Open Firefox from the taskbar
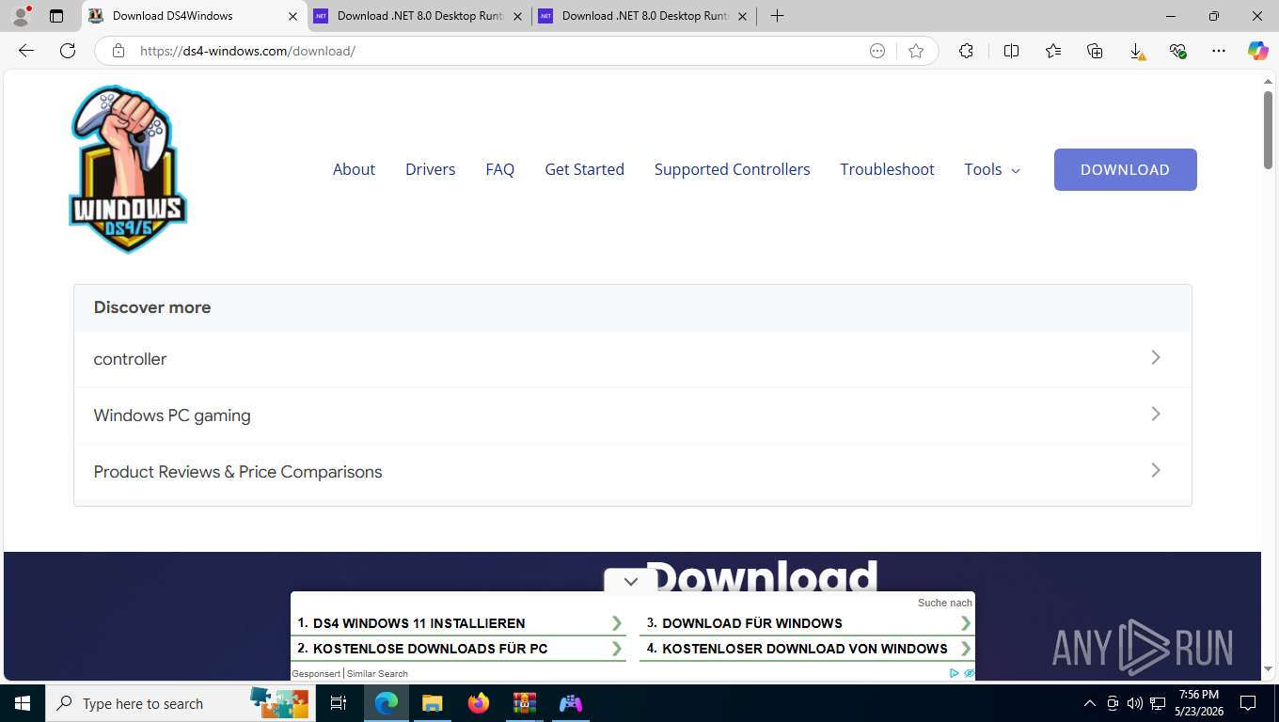 [x=479, y=703]
